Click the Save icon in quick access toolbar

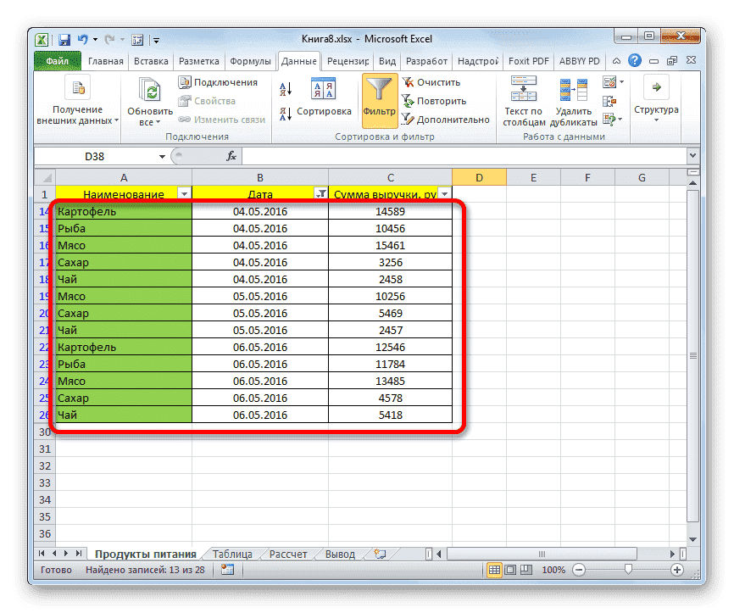pos(63,39)
